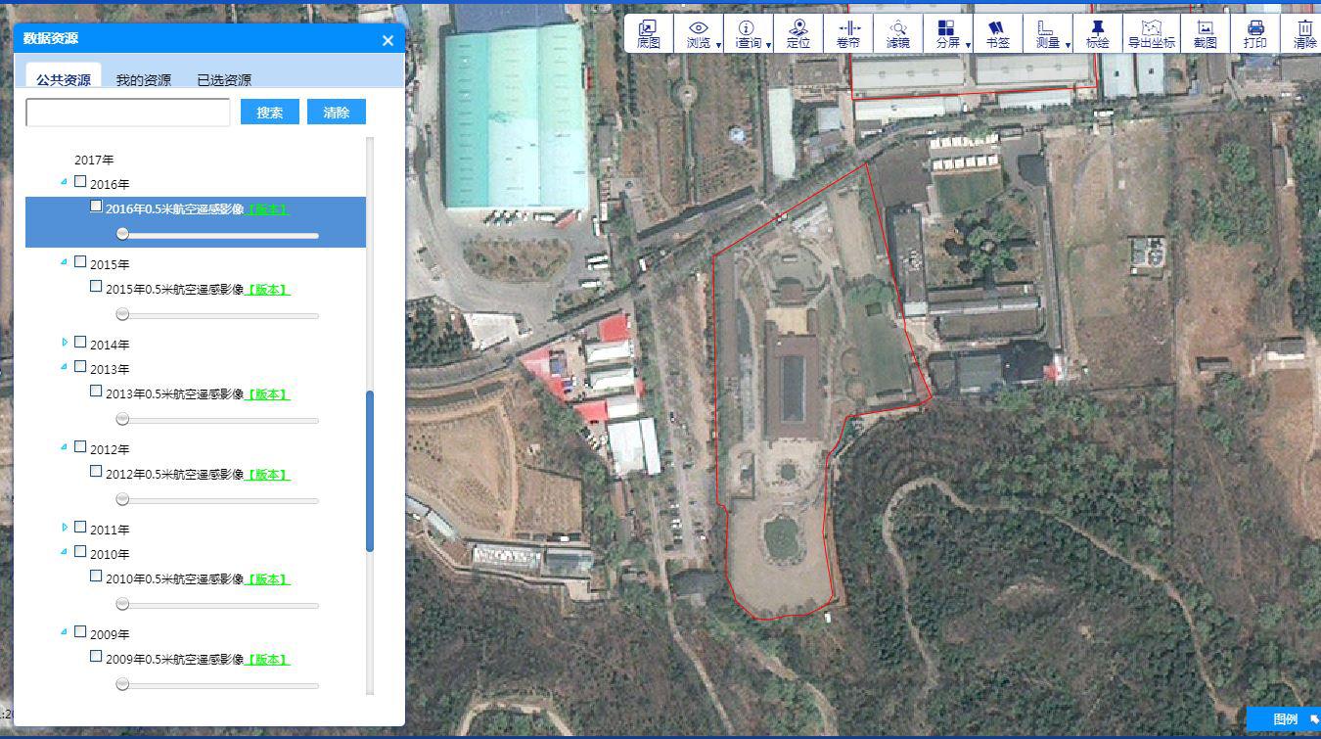Open 【版本】 link for 2013年 imagery
This screenshot has height=739, width=1321.
pyautogui.click(x=267, y=394)
